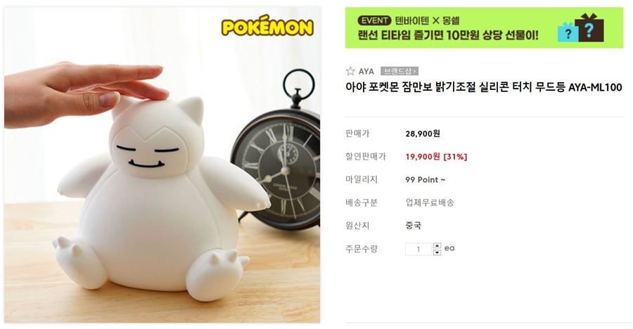Click the red 19,900원 [31%] discount price

[x=436, y=157]
